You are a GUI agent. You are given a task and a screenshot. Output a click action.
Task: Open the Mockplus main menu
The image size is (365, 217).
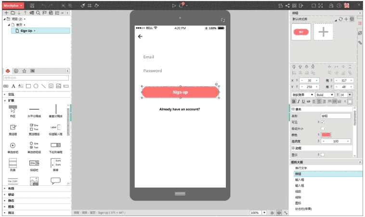coord(13,5)
